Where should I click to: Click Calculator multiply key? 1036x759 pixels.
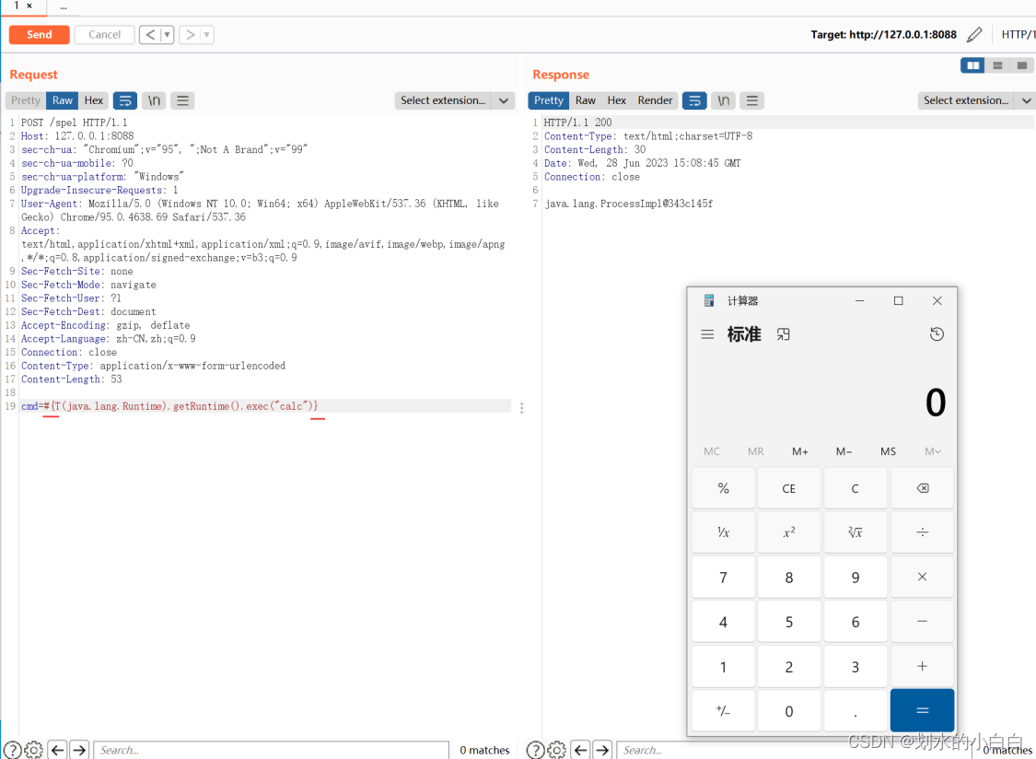tap(923, 578)
